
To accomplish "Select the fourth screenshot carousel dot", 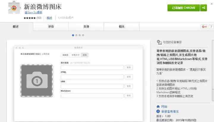I will pos(83,35).
